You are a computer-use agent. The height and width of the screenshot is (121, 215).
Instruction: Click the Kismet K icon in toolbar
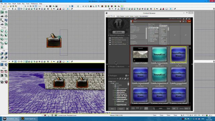point(54,6)
